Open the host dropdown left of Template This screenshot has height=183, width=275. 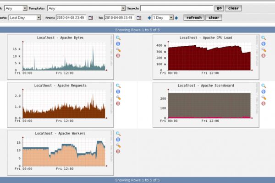[x=16, y=8]
